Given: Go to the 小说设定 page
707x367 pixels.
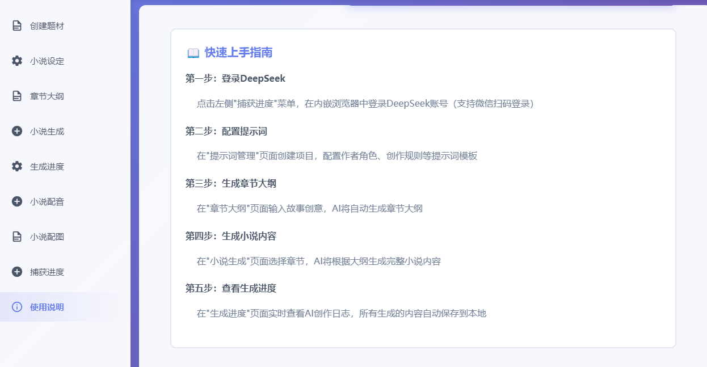Looking at the screenshot, I should [x=47, y=61].
